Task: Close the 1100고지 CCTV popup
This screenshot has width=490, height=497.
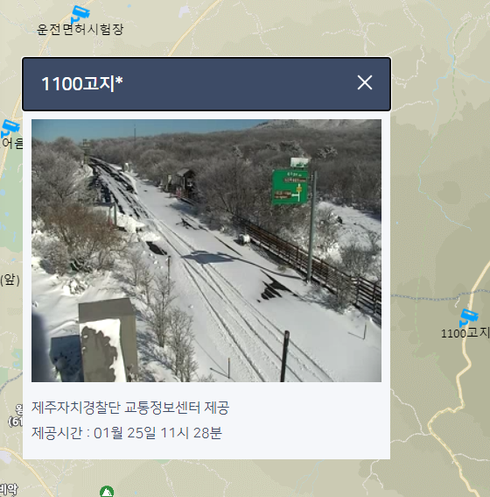Action: [364, 82]
